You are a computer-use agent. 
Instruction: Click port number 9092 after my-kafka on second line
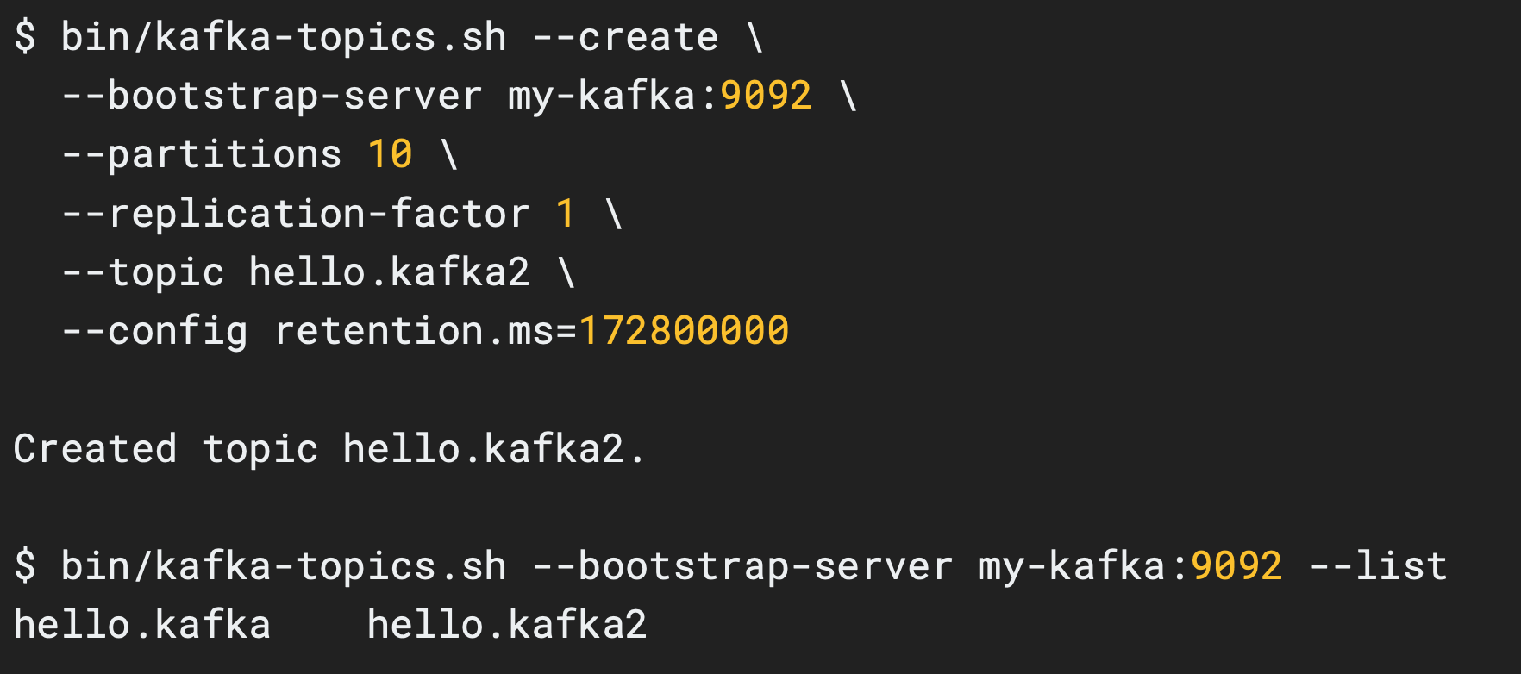(x=766, y=96)
